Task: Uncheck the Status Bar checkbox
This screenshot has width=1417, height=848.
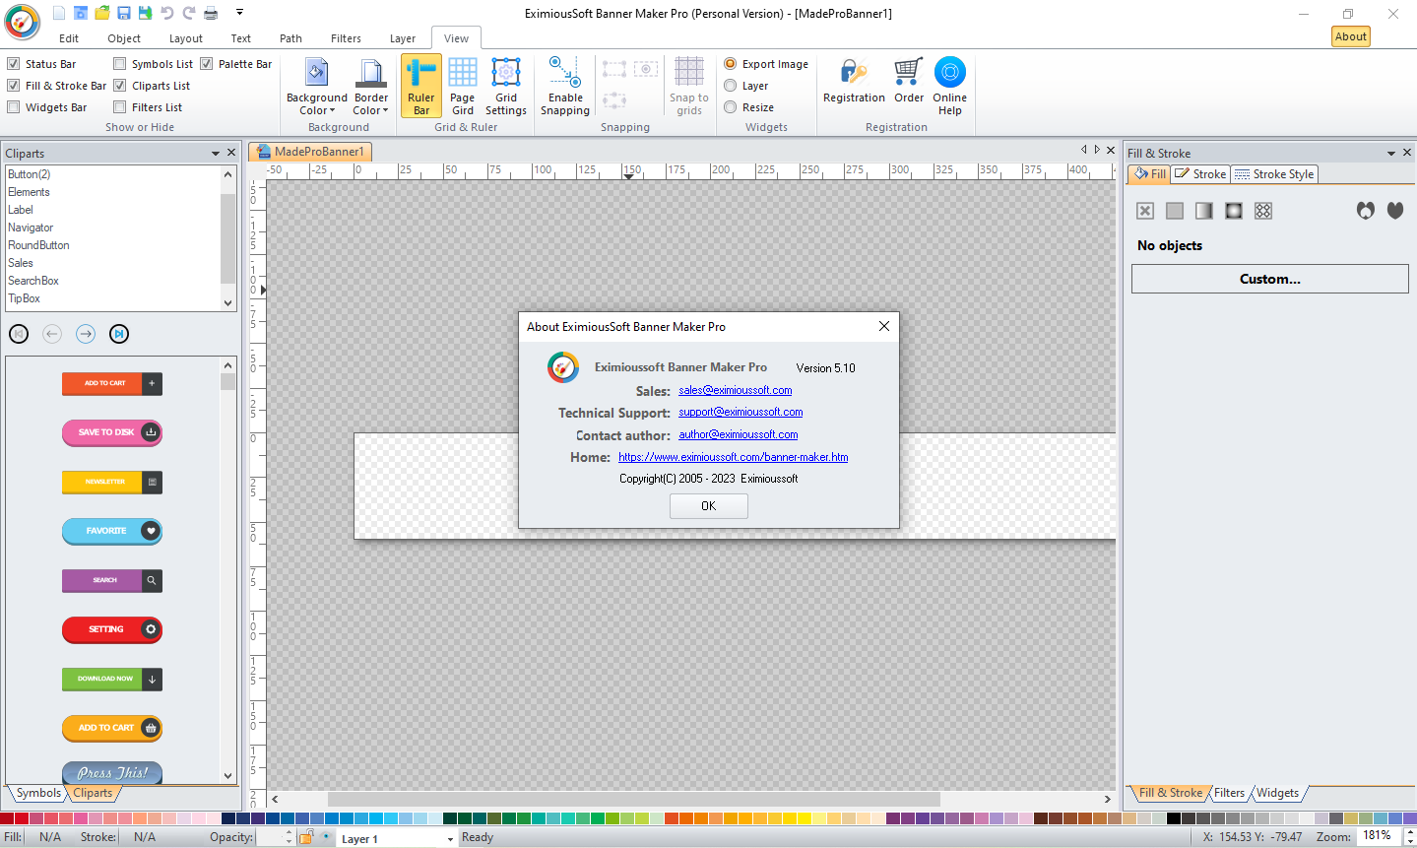Action: [x=14, y=64]
